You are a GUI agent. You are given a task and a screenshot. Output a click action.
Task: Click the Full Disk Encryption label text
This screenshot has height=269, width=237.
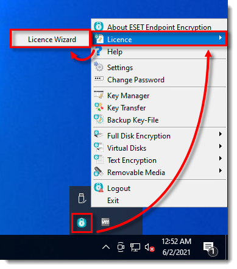tap(139, 136)
